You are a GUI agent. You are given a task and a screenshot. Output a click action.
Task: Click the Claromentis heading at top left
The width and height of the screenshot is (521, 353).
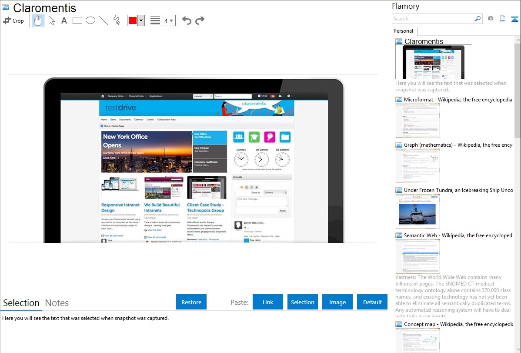click(44, 8)
